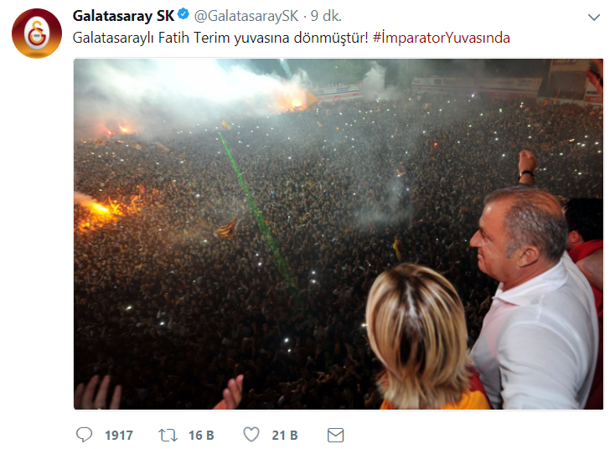
Task: Open the 9 dk. timestamp link
Action: 326,16
